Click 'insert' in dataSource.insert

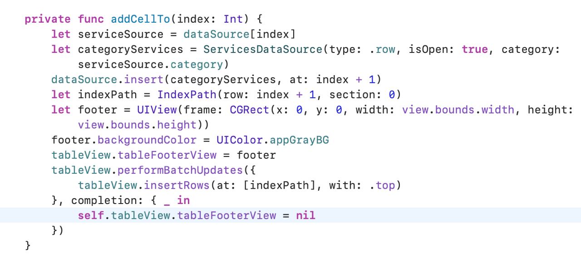143,80
